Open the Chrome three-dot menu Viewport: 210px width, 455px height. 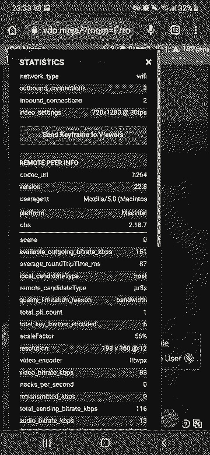point(196,30)
